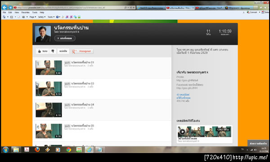Open the Facebook goo.gl link
The image size is (270, 162).
pyautogui.click(x=187, y=88)
